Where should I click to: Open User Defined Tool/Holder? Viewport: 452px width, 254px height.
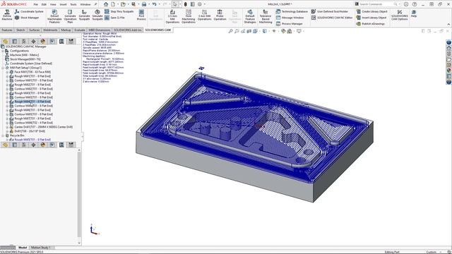[x=330, y=11]
